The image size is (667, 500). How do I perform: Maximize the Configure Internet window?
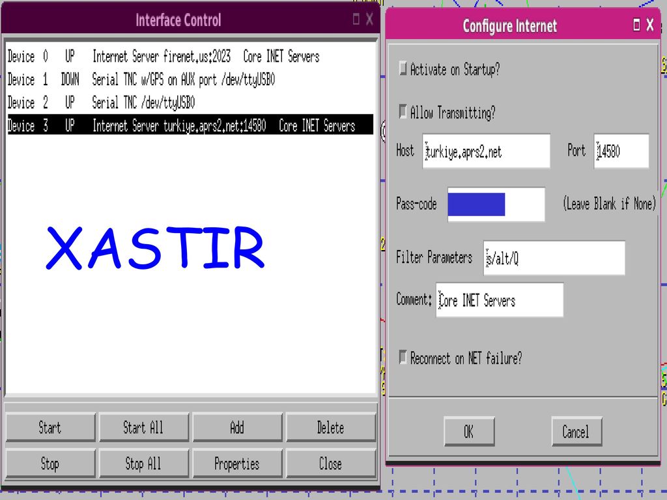coord(637,25)
